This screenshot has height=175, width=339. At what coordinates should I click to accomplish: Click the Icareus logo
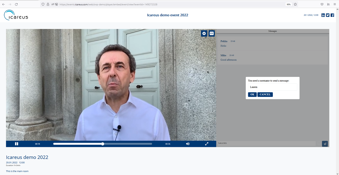pos(16,15)
